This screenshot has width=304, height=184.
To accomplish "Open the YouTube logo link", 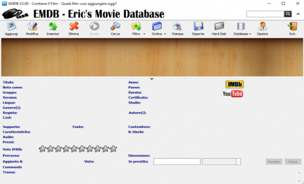I will click(232, 94).
